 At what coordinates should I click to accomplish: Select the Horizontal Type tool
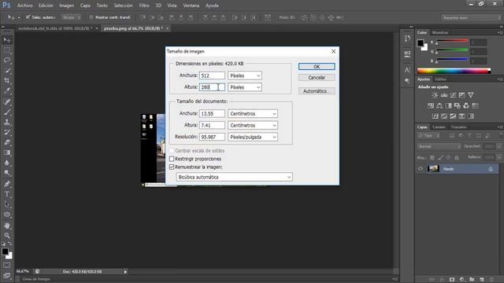(x=7, y=194)
